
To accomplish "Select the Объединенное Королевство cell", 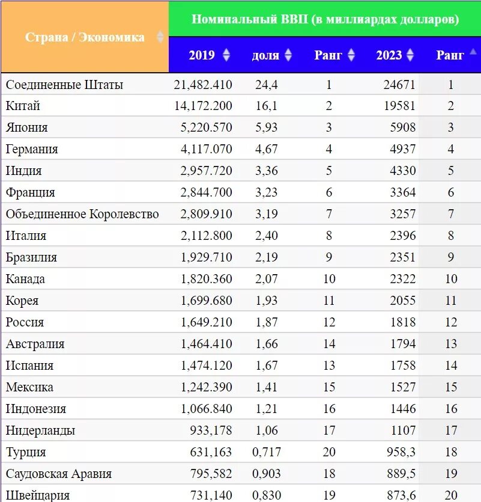I will click(82, 214).
